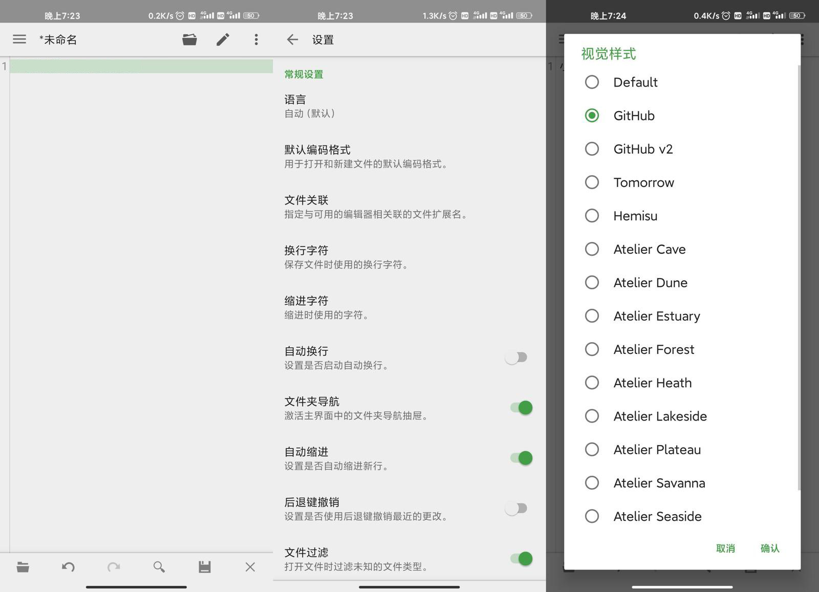Select the edit pencil icon

click(x=223, y=39)
